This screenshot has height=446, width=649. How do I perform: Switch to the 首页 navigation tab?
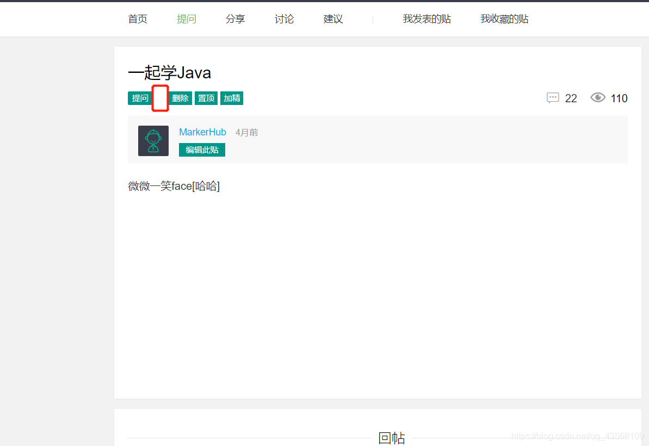[137, 18]
